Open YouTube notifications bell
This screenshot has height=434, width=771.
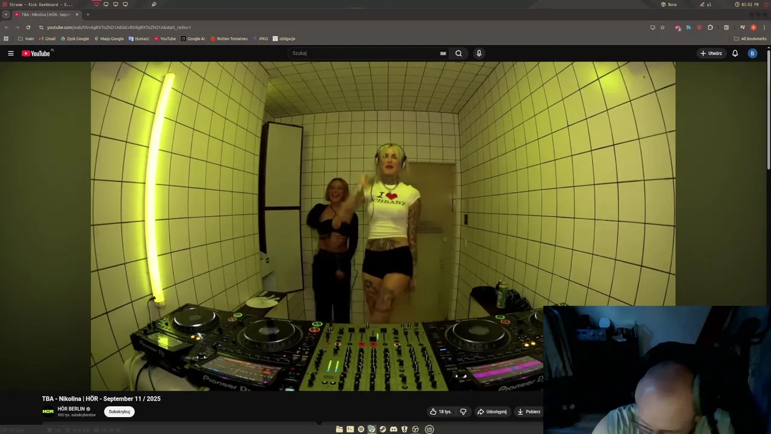735,53
